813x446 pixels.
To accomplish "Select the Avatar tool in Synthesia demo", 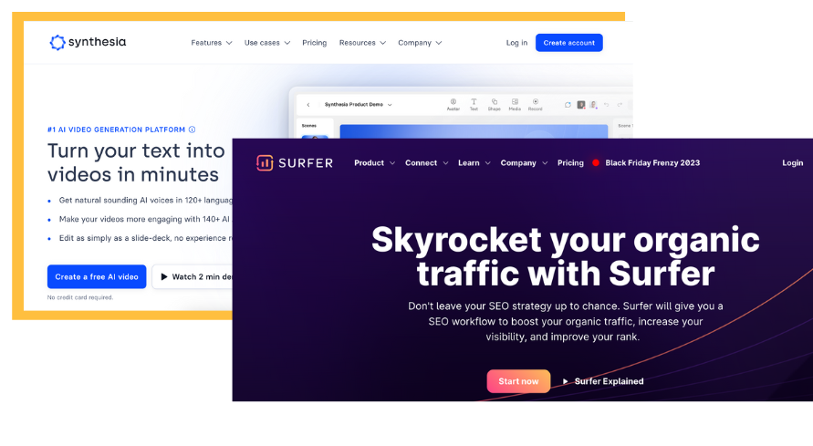I will coord(453,104).
